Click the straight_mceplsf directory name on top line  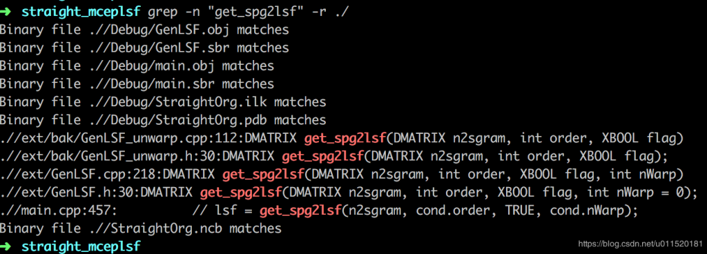81,12
